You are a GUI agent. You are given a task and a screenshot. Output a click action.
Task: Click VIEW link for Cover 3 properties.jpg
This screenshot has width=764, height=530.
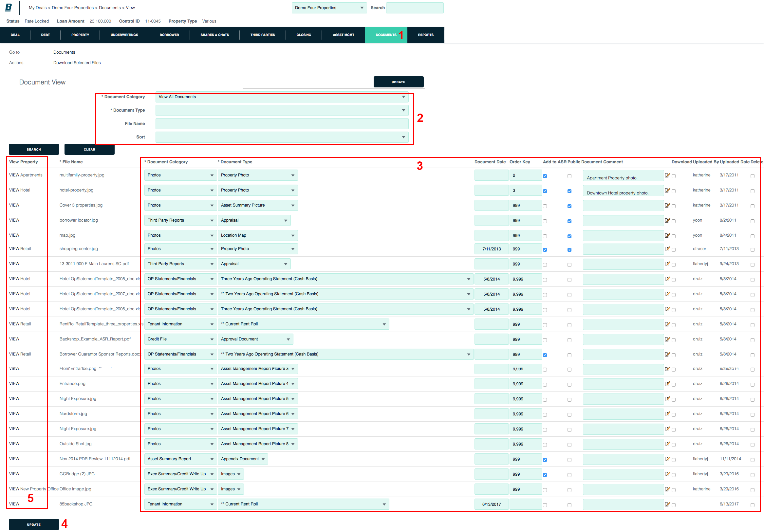pos(14,205)
